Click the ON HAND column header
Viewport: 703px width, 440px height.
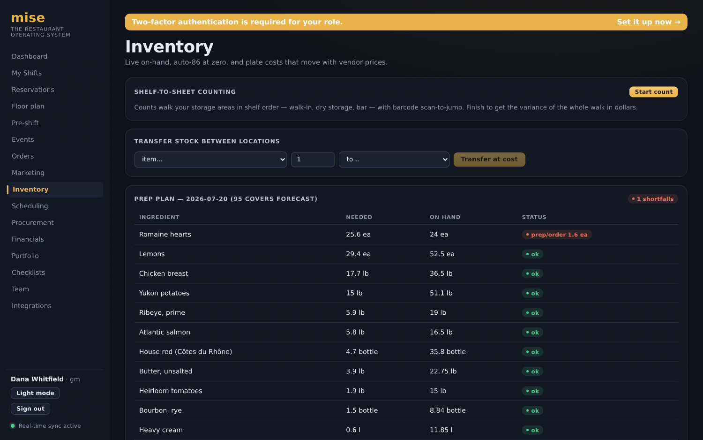click(445, 217)
